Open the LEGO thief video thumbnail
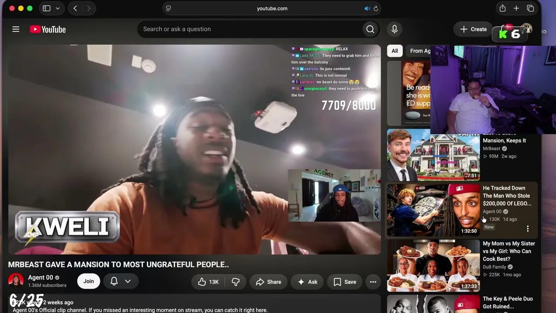 pos(434,210)
